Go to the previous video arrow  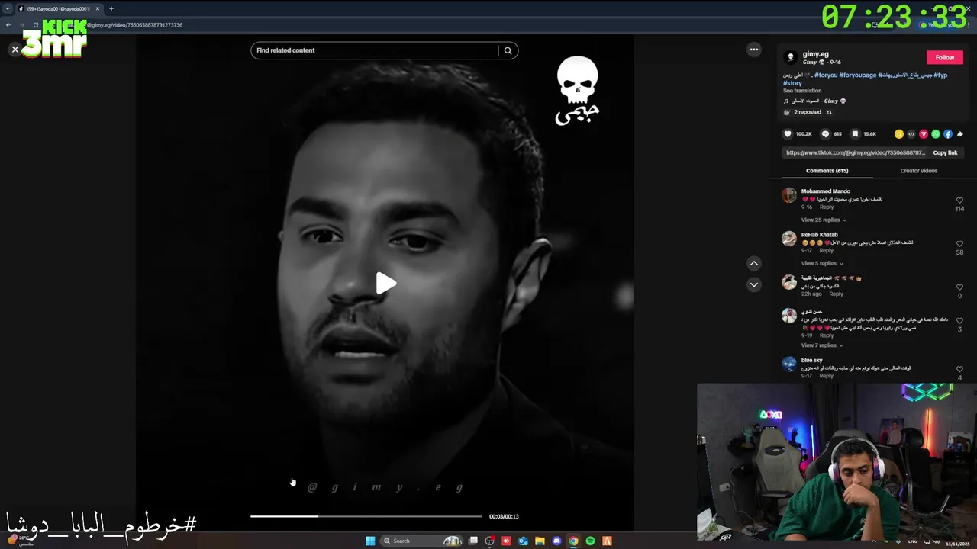coord(754,263)
